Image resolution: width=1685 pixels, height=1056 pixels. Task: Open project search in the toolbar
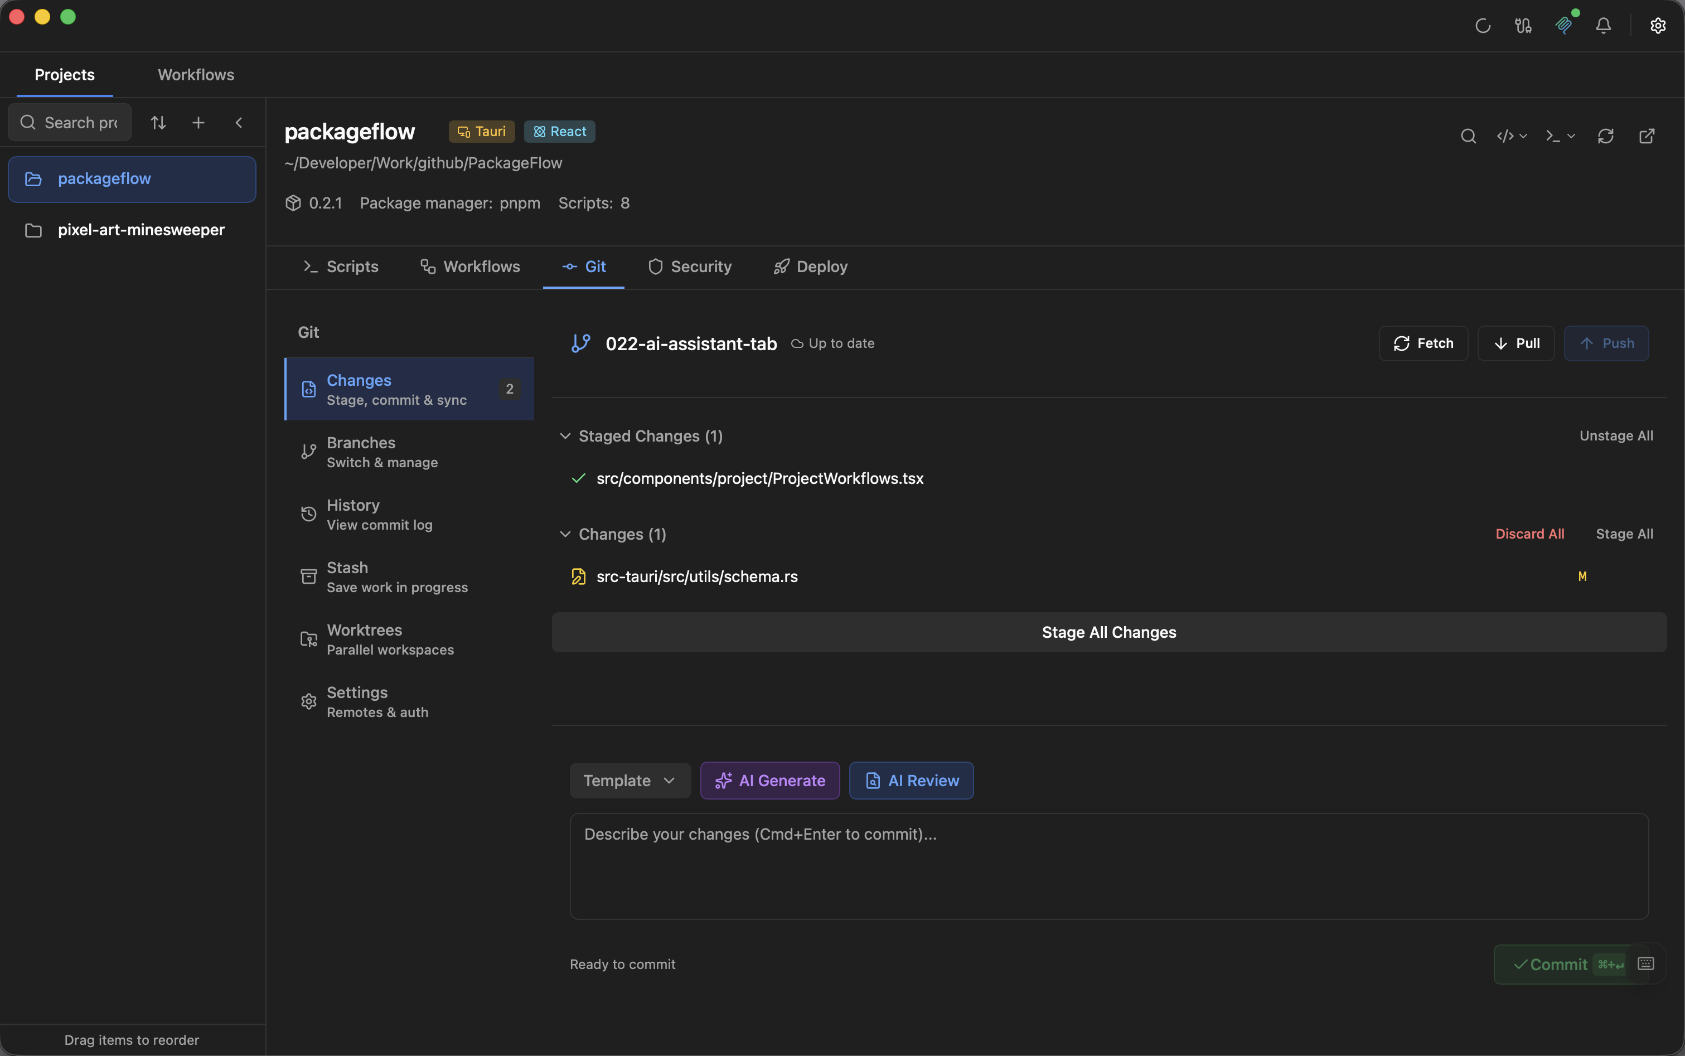tap(1469, 135)
